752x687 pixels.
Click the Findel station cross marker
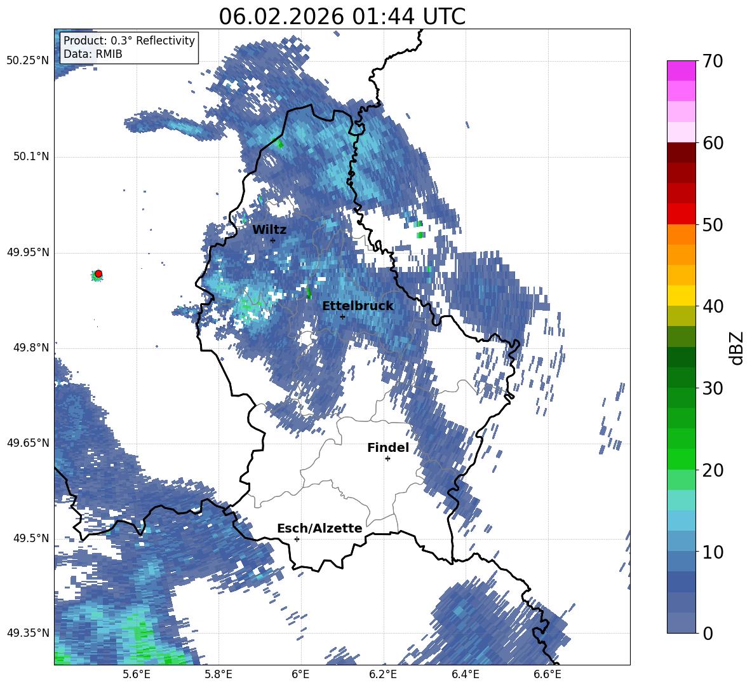387,459
